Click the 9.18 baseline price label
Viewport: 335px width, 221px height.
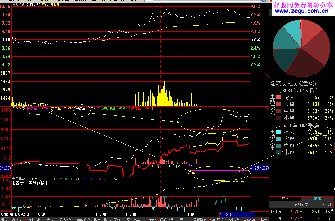[6, 40]
